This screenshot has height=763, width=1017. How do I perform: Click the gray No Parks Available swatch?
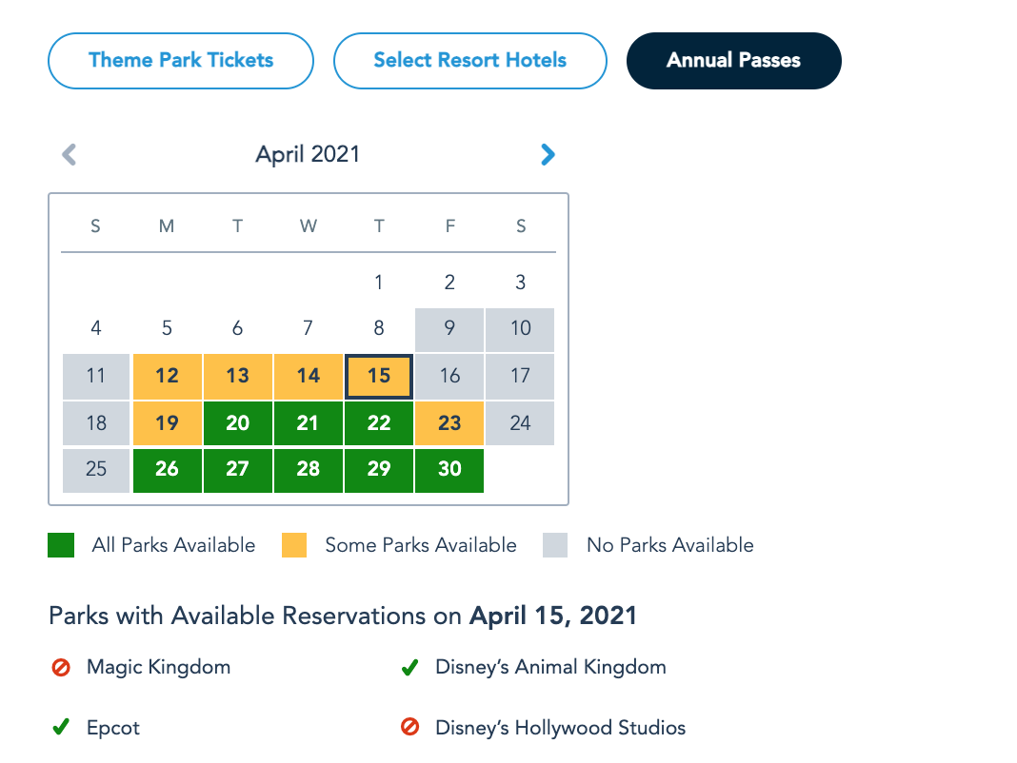click(x=555, y=545)
